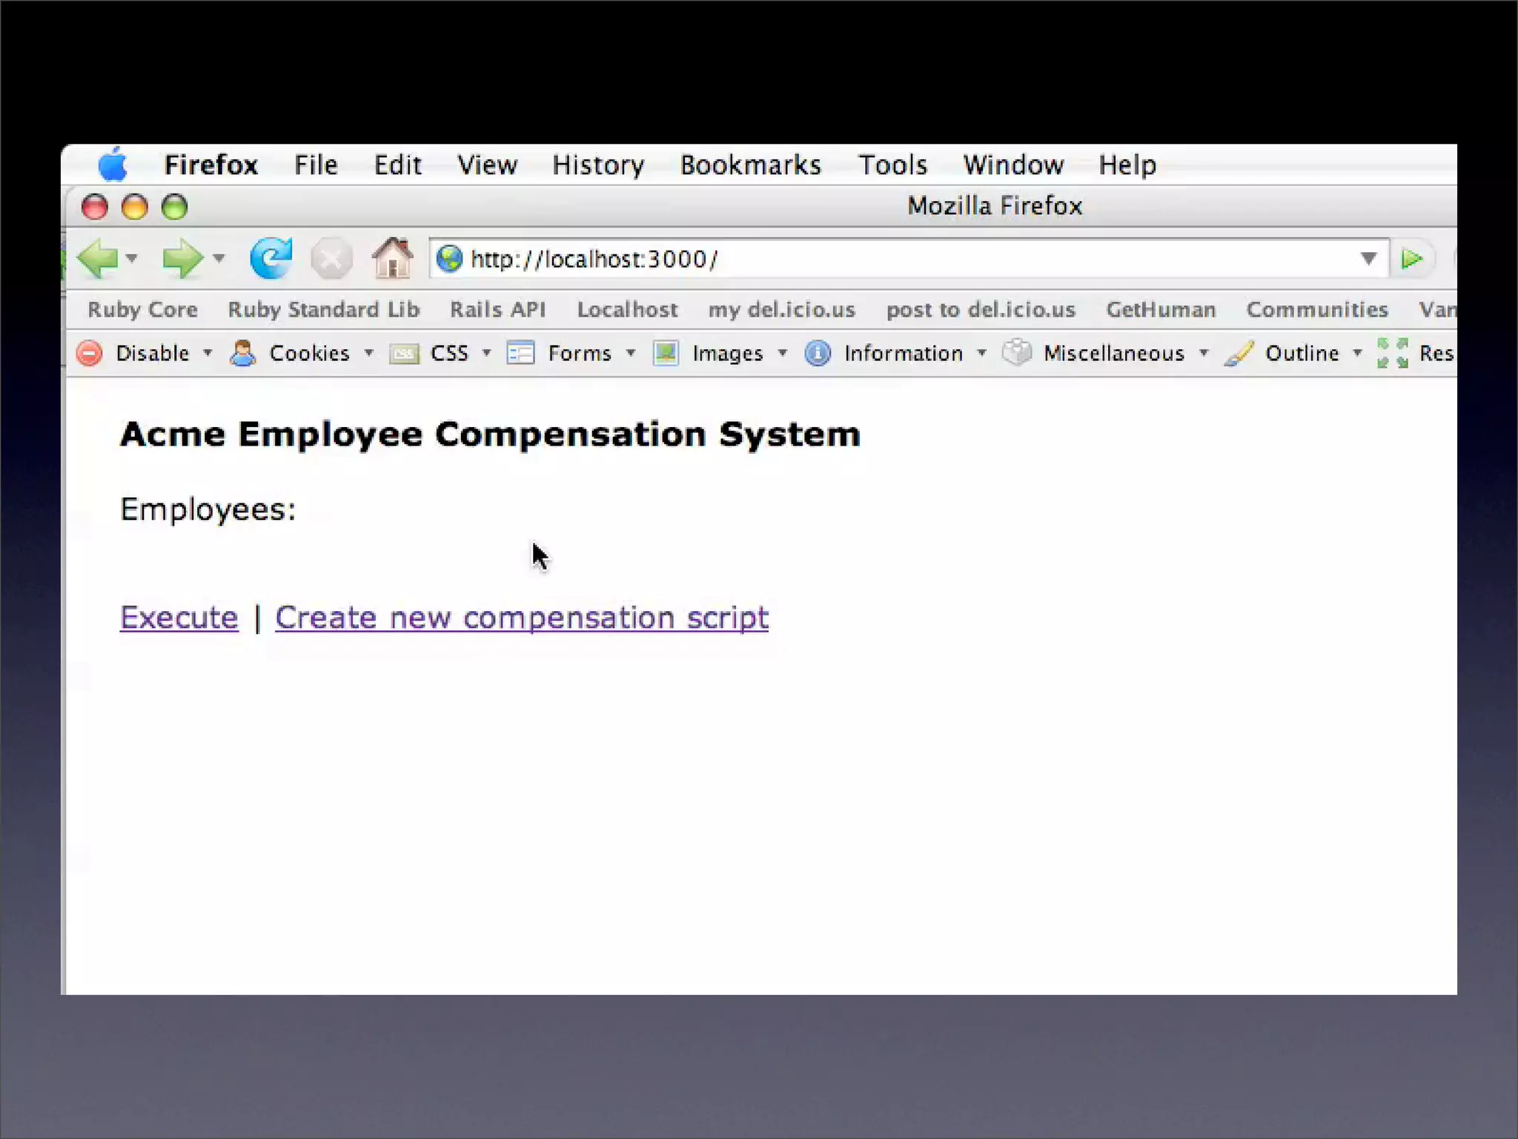Open the Apple menu
The height and width of the screenshot is (1139, 1518).
point(113,164)
